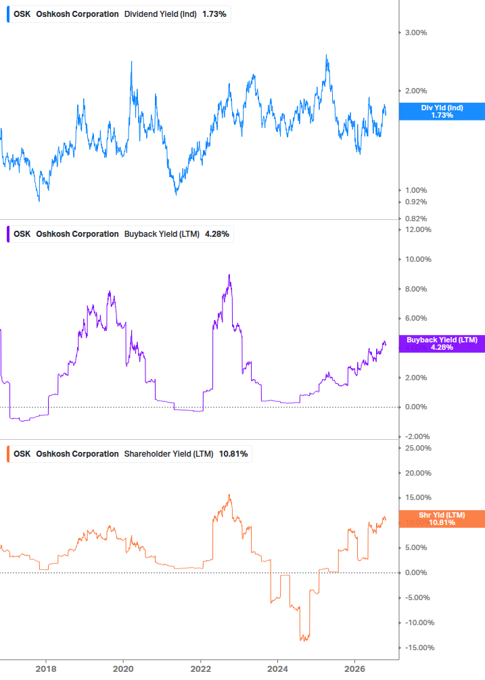Click the orange Shr Yld 10.81% axis tag
This screenshot has height=680, width=485.
point(442,519)
